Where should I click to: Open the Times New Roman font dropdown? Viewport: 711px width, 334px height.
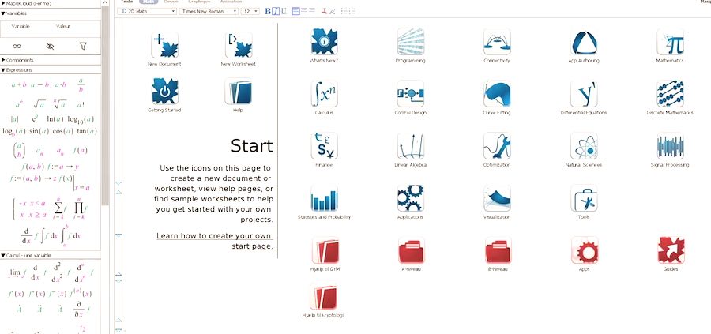pos(209,11)
